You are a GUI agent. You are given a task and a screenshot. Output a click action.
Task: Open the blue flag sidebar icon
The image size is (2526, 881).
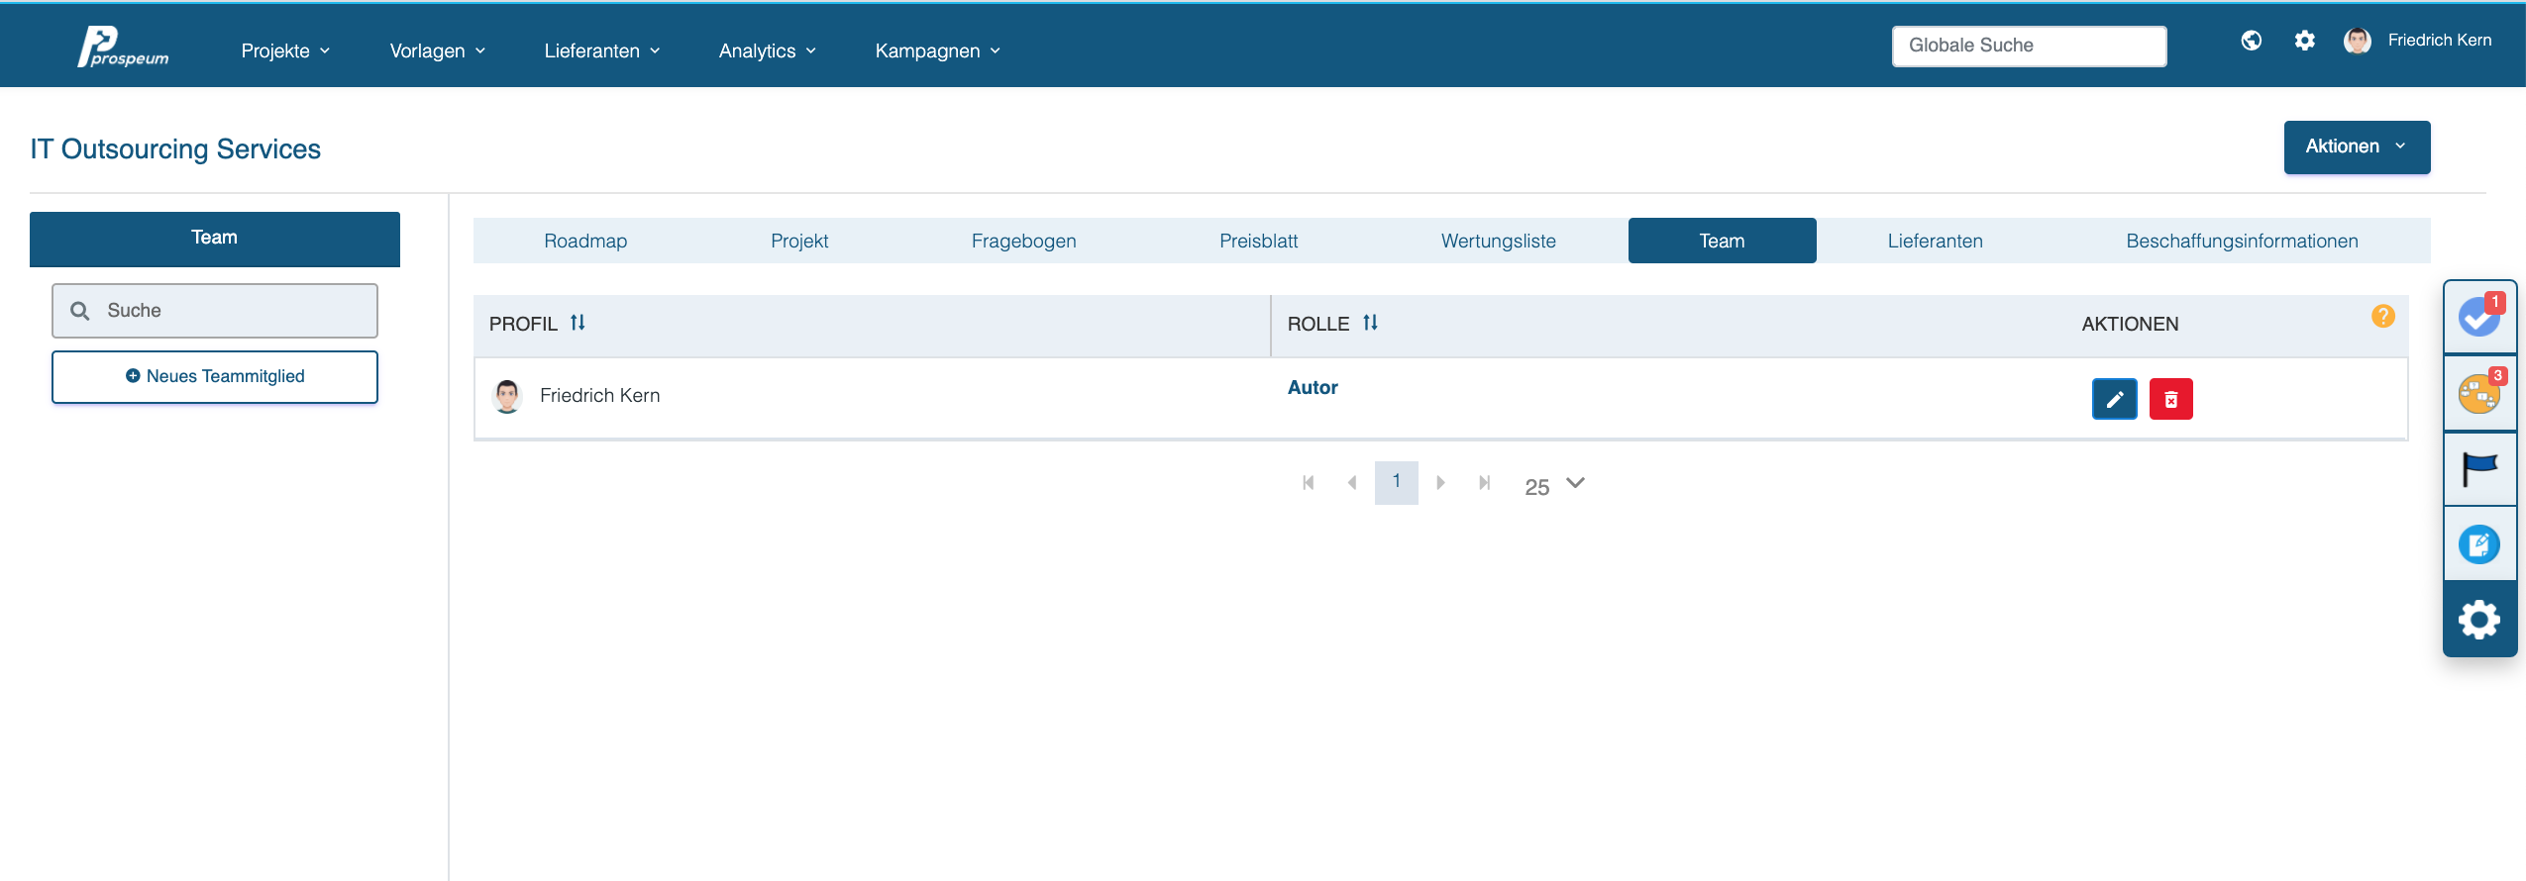pyautogui.click(x=2479, y=468)
